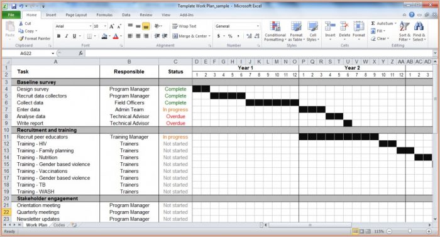440x237 pixels.
Task: Click Increase Decimal icon
Action: point(249,36)
